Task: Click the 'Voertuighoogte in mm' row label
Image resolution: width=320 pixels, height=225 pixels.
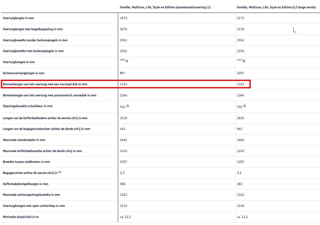Action: click(x=19, y=62)
